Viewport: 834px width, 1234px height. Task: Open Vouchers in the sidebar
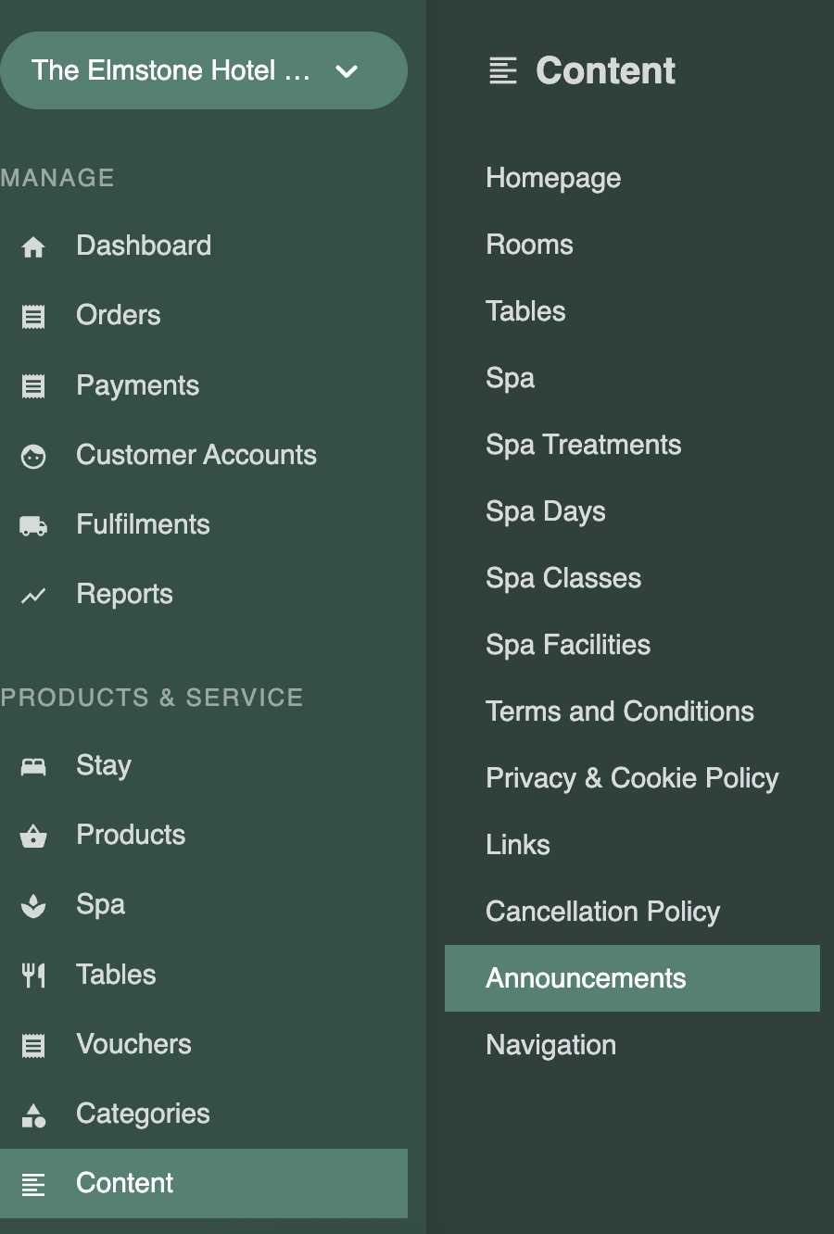[x=133, y=1044]
